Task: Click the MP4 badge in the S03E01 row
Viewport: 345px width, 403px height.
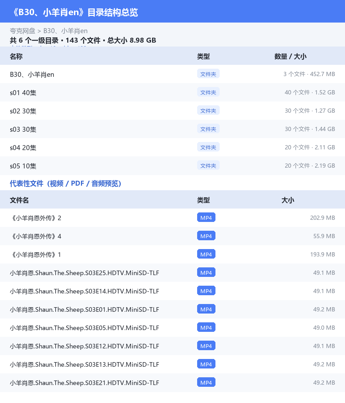Action: [x=206, y=309]
